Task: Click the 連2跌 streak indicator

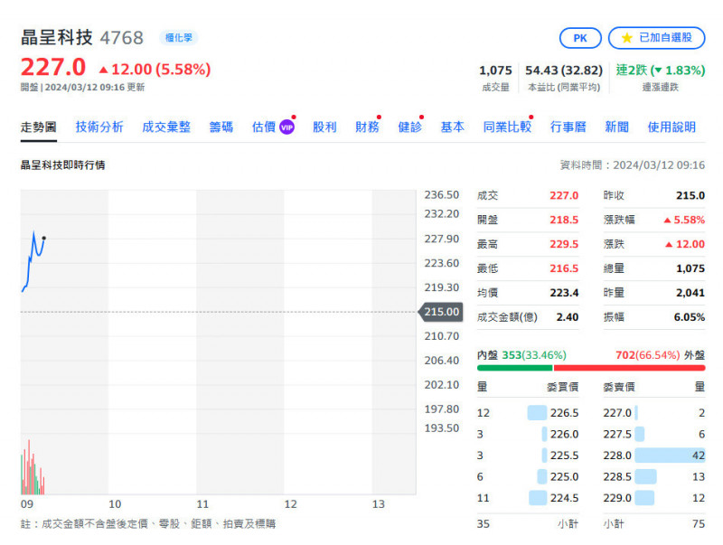Action: coord(661,70)
